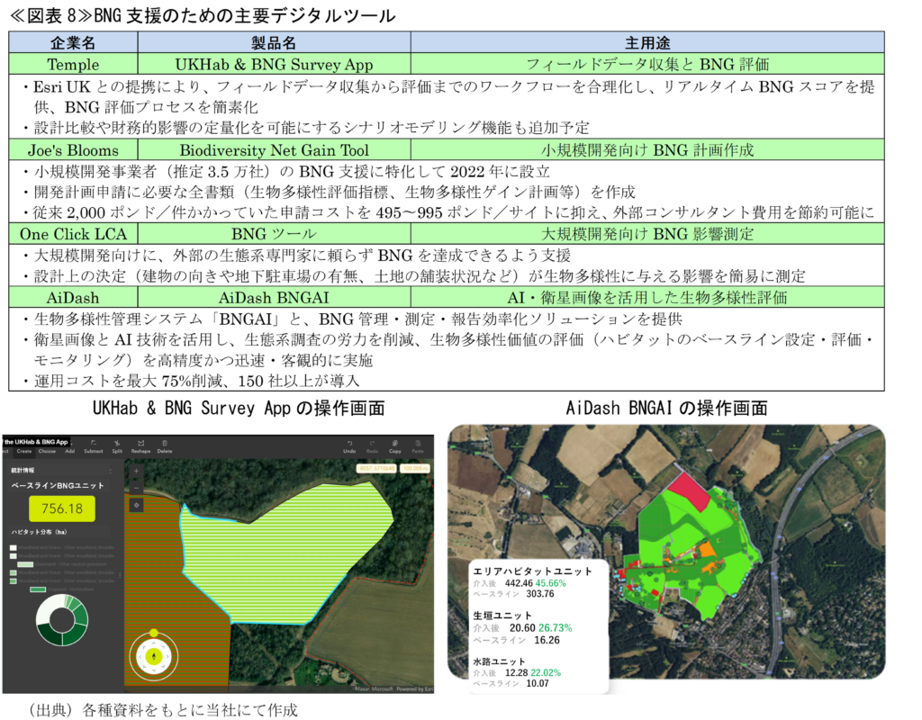Click the ベースラインBNGユニット heading
The height and width of the screenshot is (720, 922).
pyautogui.click(x=58, y=485)
